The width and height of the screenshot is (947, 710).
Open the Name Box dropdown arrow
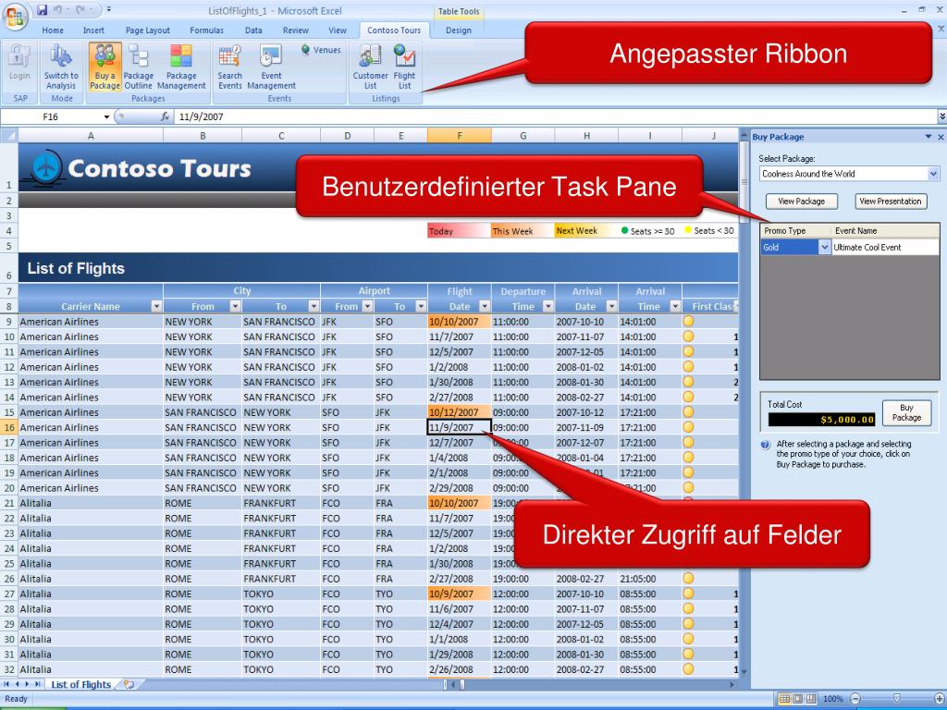click(x=107, y=116)
